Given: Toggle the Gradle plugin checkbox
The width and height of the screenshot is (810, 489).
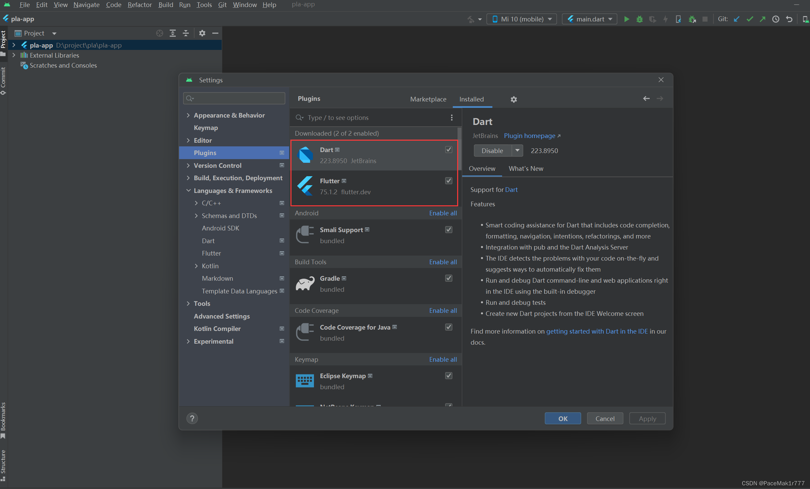Looking at the screenshot, I should coord(449,278).
